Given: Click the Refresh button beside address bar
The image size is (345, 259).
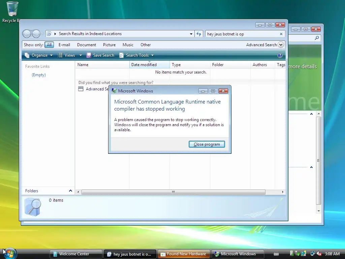Looking at the screenshot, I should tap(199, 34).
